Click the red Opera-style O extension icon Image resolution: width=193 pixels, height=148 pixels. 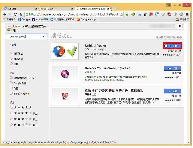pyautogui.click(x=169, y=14)
